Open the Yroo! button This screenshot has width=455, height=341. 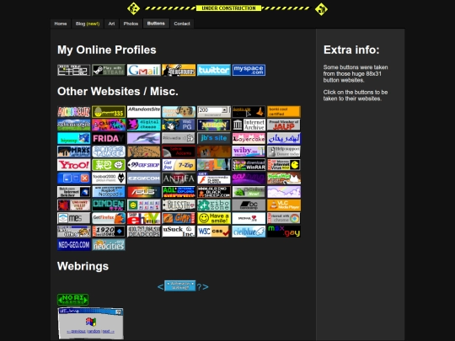coord(73,165)
